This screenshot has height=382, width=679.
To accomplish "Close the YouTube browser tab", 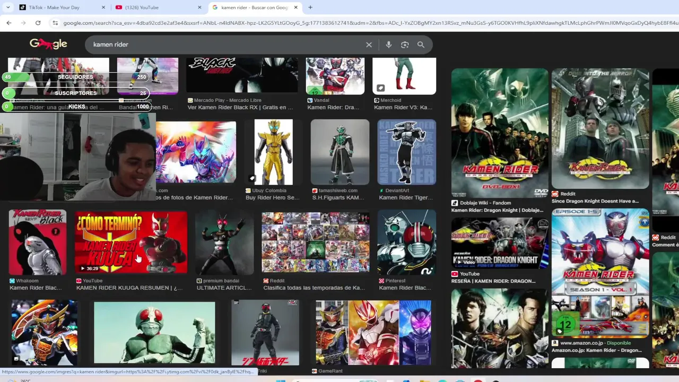I will (x=199, y=7).
